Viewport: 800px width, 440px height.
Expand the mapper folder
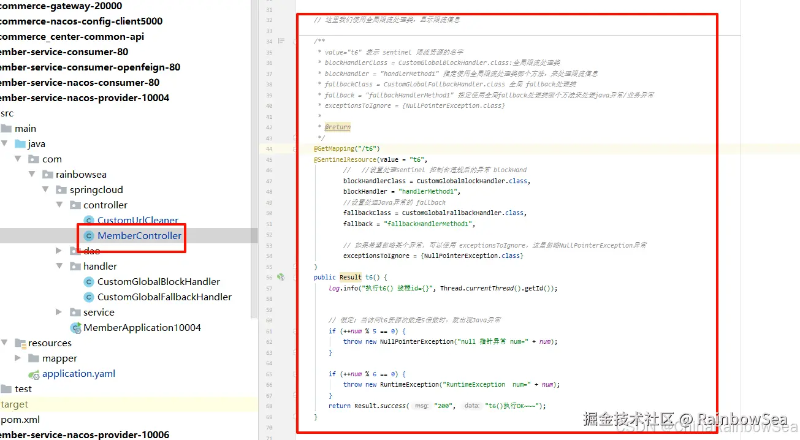(x=17, y=358)
